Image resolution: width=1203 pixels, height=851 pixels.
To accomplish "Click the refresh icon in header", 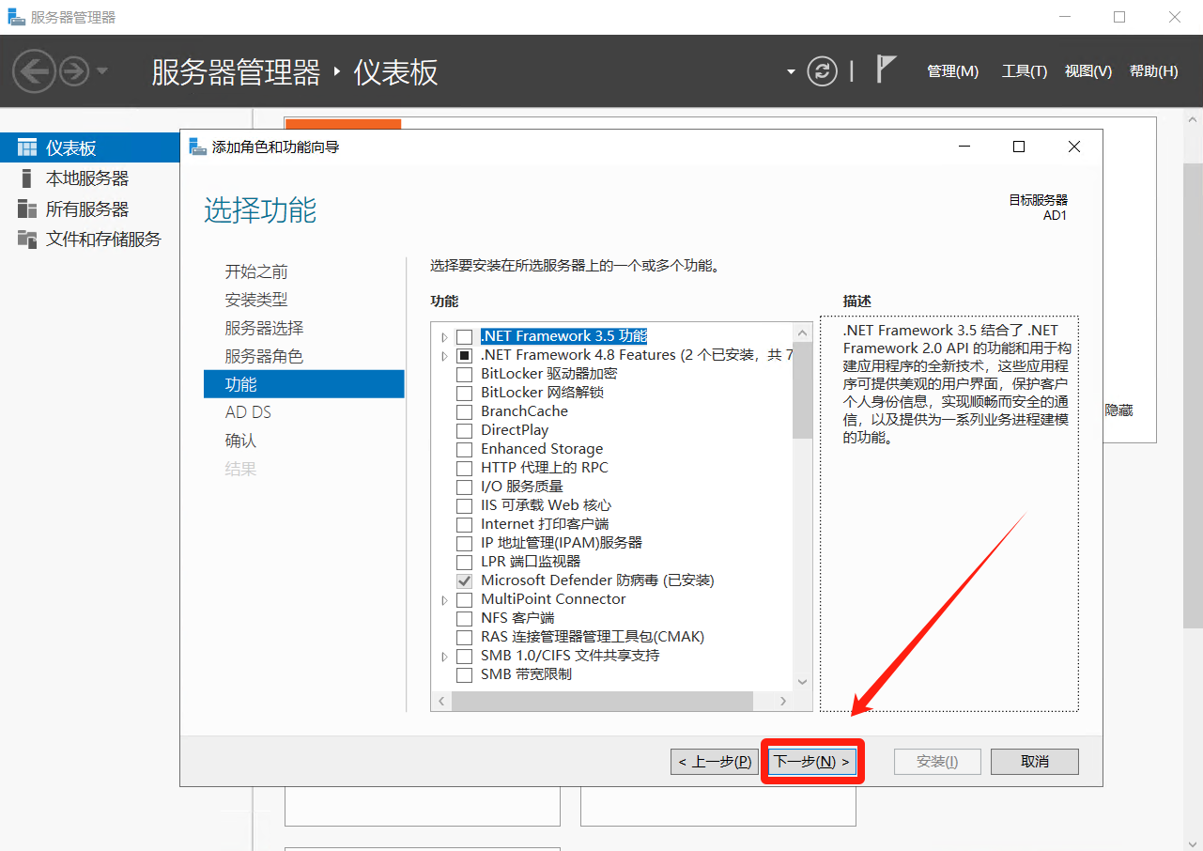I will point(822,71).
